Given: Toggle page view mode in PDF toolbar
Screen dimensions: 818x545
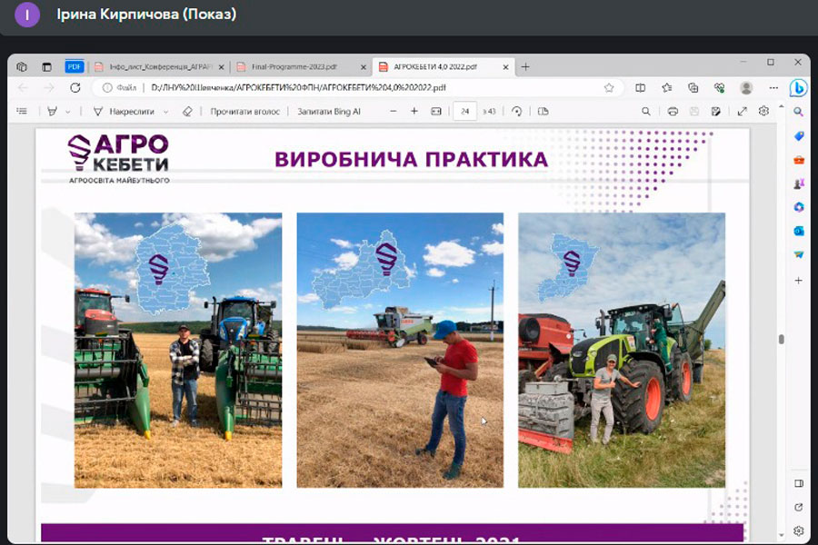Looking at the screenshot, I should click(544, 111).
